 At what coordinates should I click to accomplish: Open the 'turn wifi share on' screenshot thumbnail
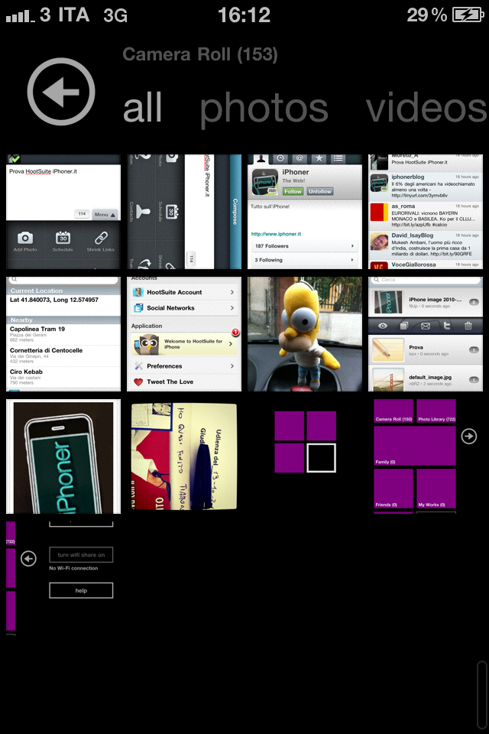coord(63,579)
